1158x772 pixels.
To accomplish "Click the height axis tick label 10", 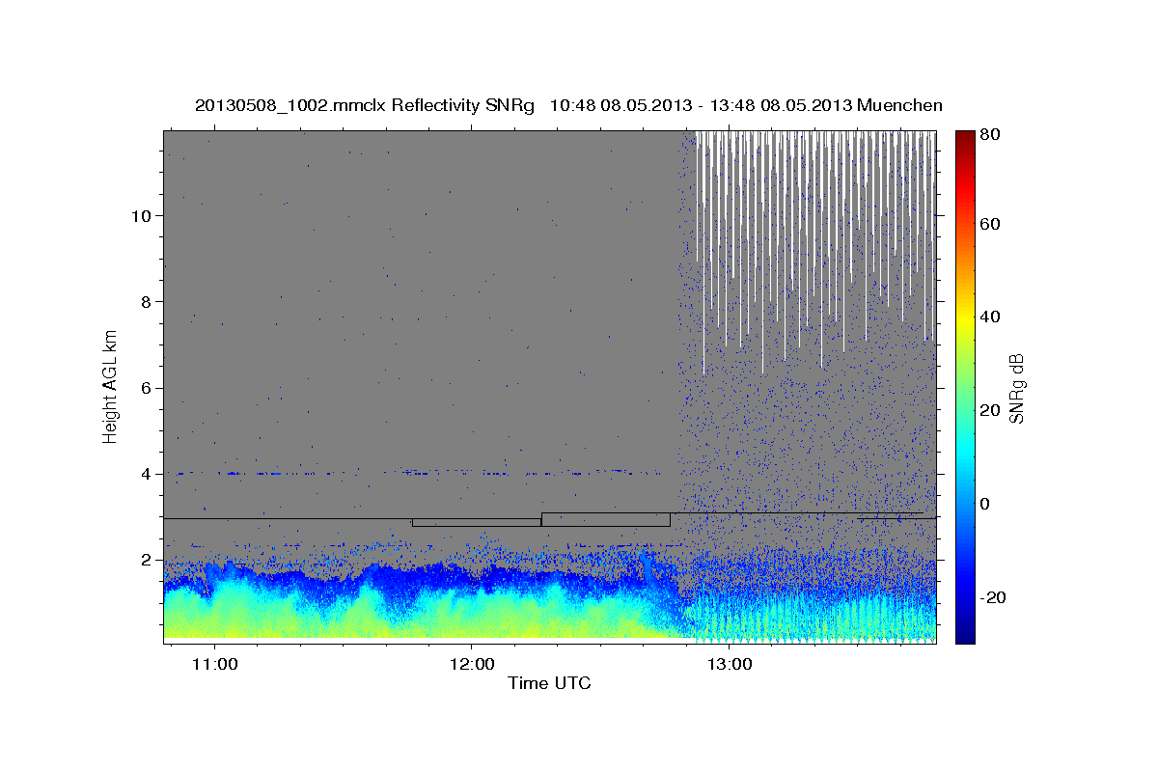I will [x=141, y=215].
